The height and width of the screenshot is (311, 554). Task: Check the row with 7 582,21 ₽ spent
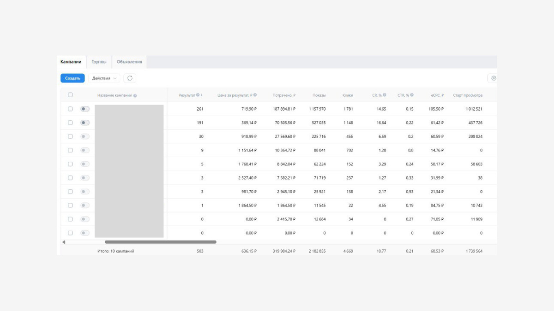(70, 178)
